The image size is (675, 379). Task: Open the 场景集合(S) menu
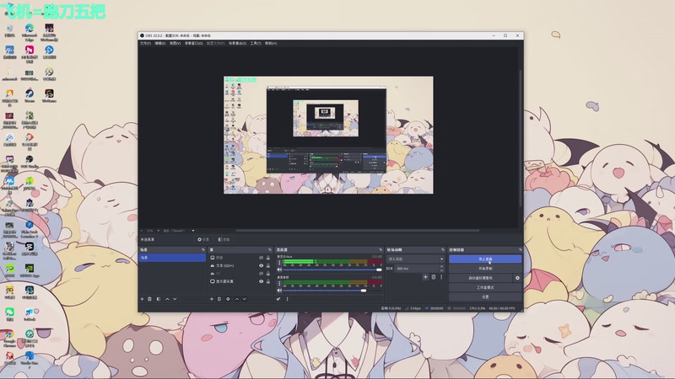click(x=238, y=44)
